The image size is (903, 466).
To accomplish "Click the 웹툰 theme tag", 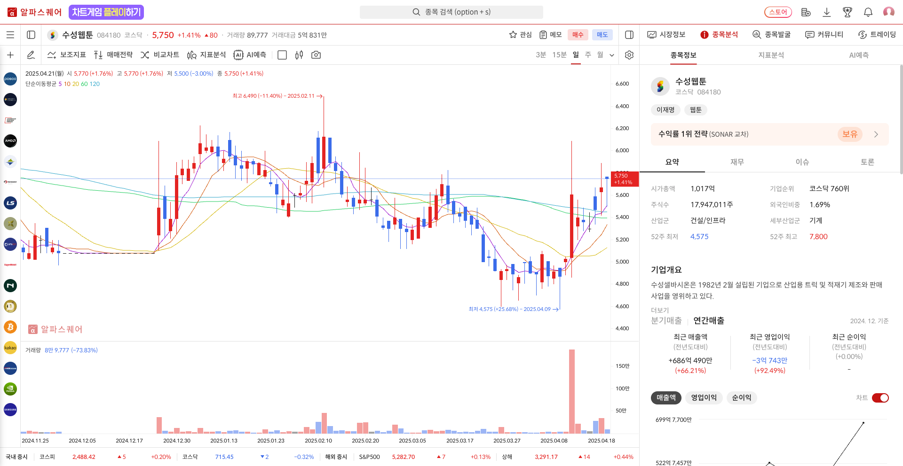I will coord(696,110).
